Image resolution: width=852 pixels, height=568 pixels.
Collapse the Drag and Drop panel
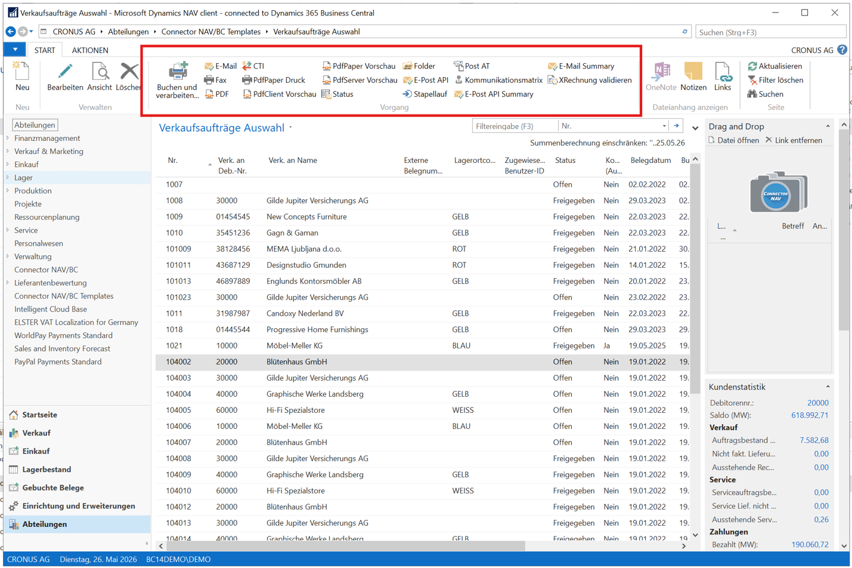(x=828, y=126)
